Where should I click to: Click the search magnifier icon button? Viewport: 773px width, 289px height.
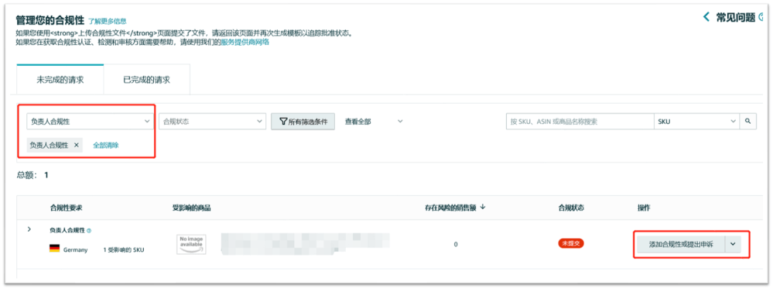pos(748,122)
